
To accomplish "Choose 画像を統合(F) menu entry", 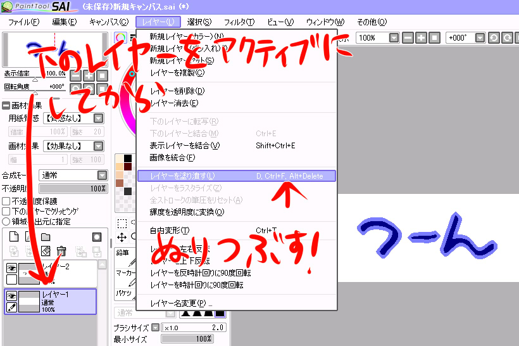I will (237, 157).
